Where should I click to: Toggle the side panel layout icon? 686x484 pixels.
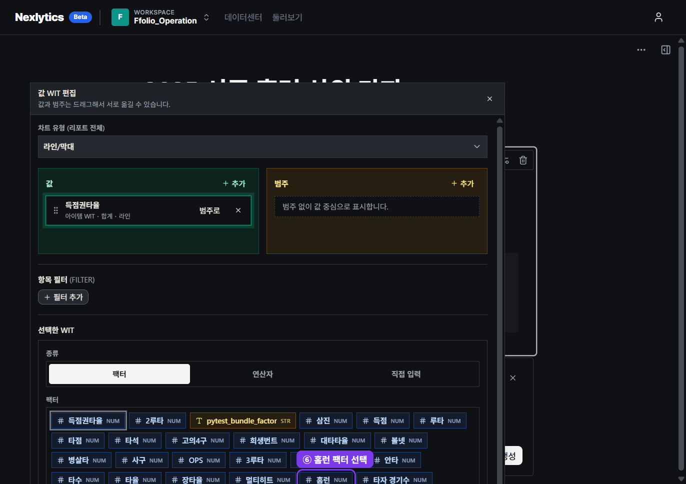(665, 50)
